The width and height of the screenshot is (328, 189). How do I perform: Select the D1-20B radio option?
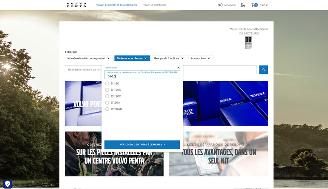tap(107, 90)
